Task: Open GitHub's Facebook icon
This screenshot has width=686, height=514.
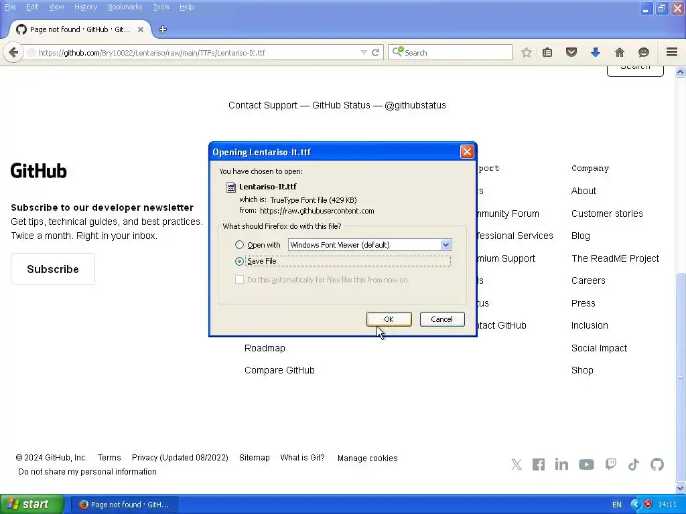Action: pyautogui.click(x=539, y=464)
